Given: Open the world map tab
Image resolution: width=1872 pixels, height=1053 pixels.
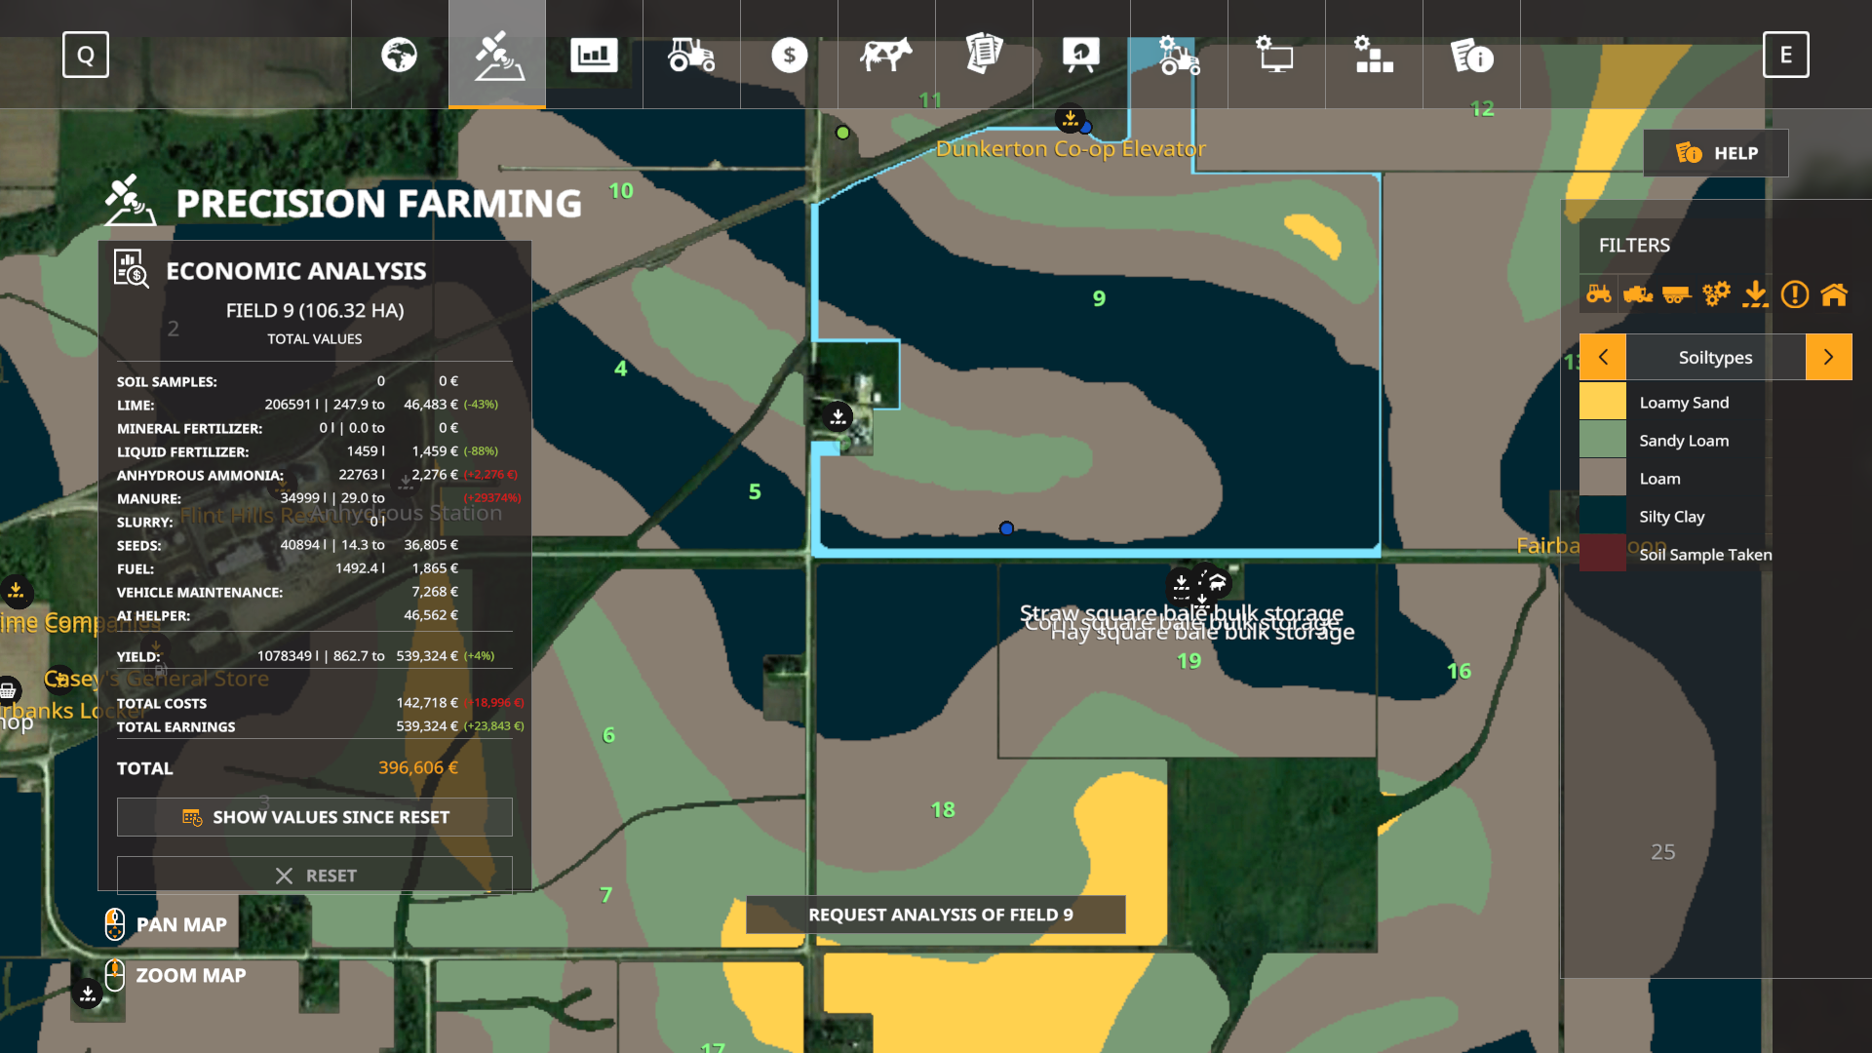Looking at the screenshot, I should 400,55.
